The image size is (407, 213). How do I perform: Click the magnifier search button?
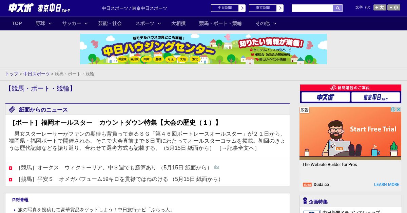pos(338,8)
